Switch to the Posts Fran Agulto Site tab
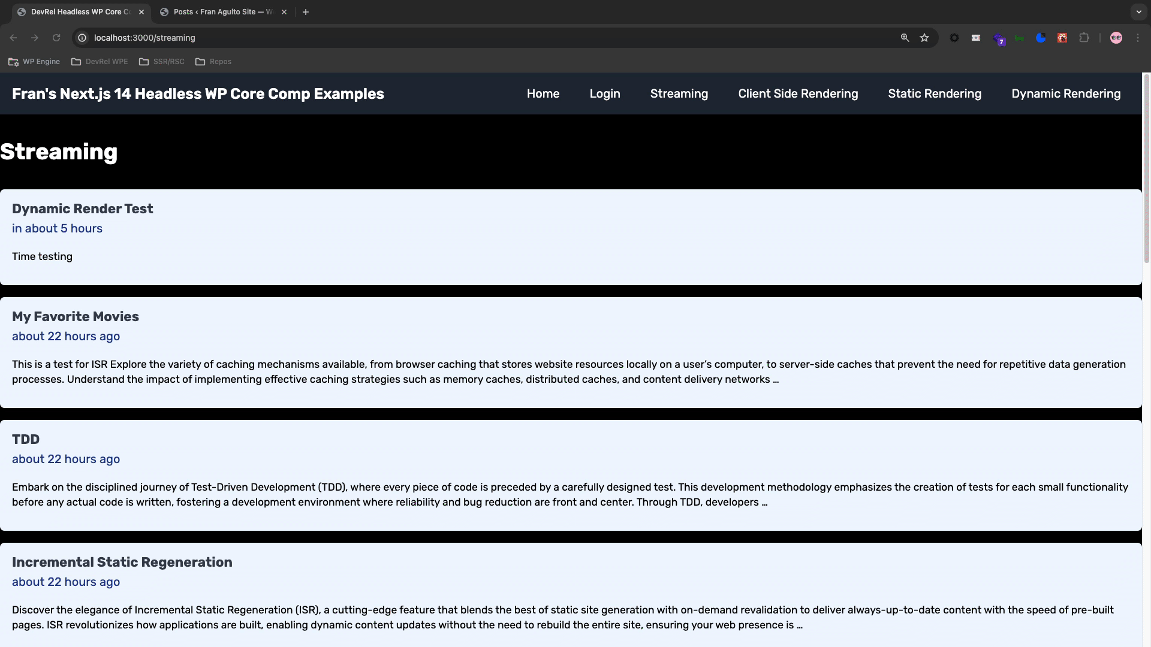 tap(222, 12)
